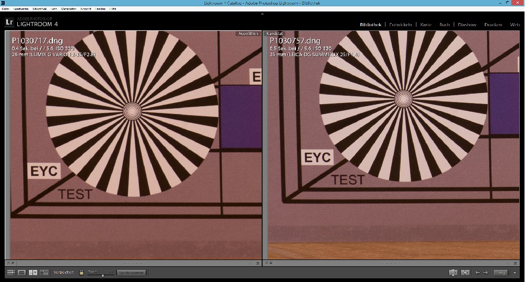The image size is (525, 282).
Task: Click the Swap select and candidate icon
Action: point(453,273)
